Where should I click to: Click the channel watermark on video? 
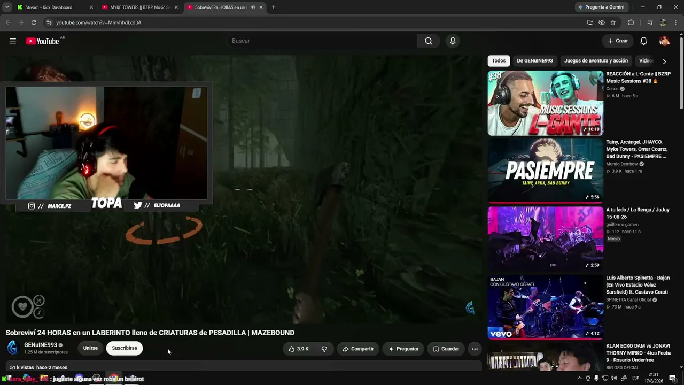470,307
